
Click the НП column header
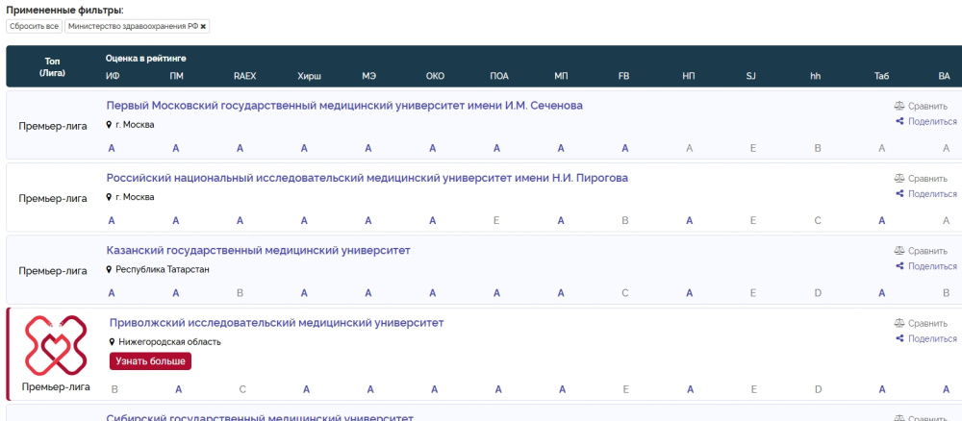(689, 77)
